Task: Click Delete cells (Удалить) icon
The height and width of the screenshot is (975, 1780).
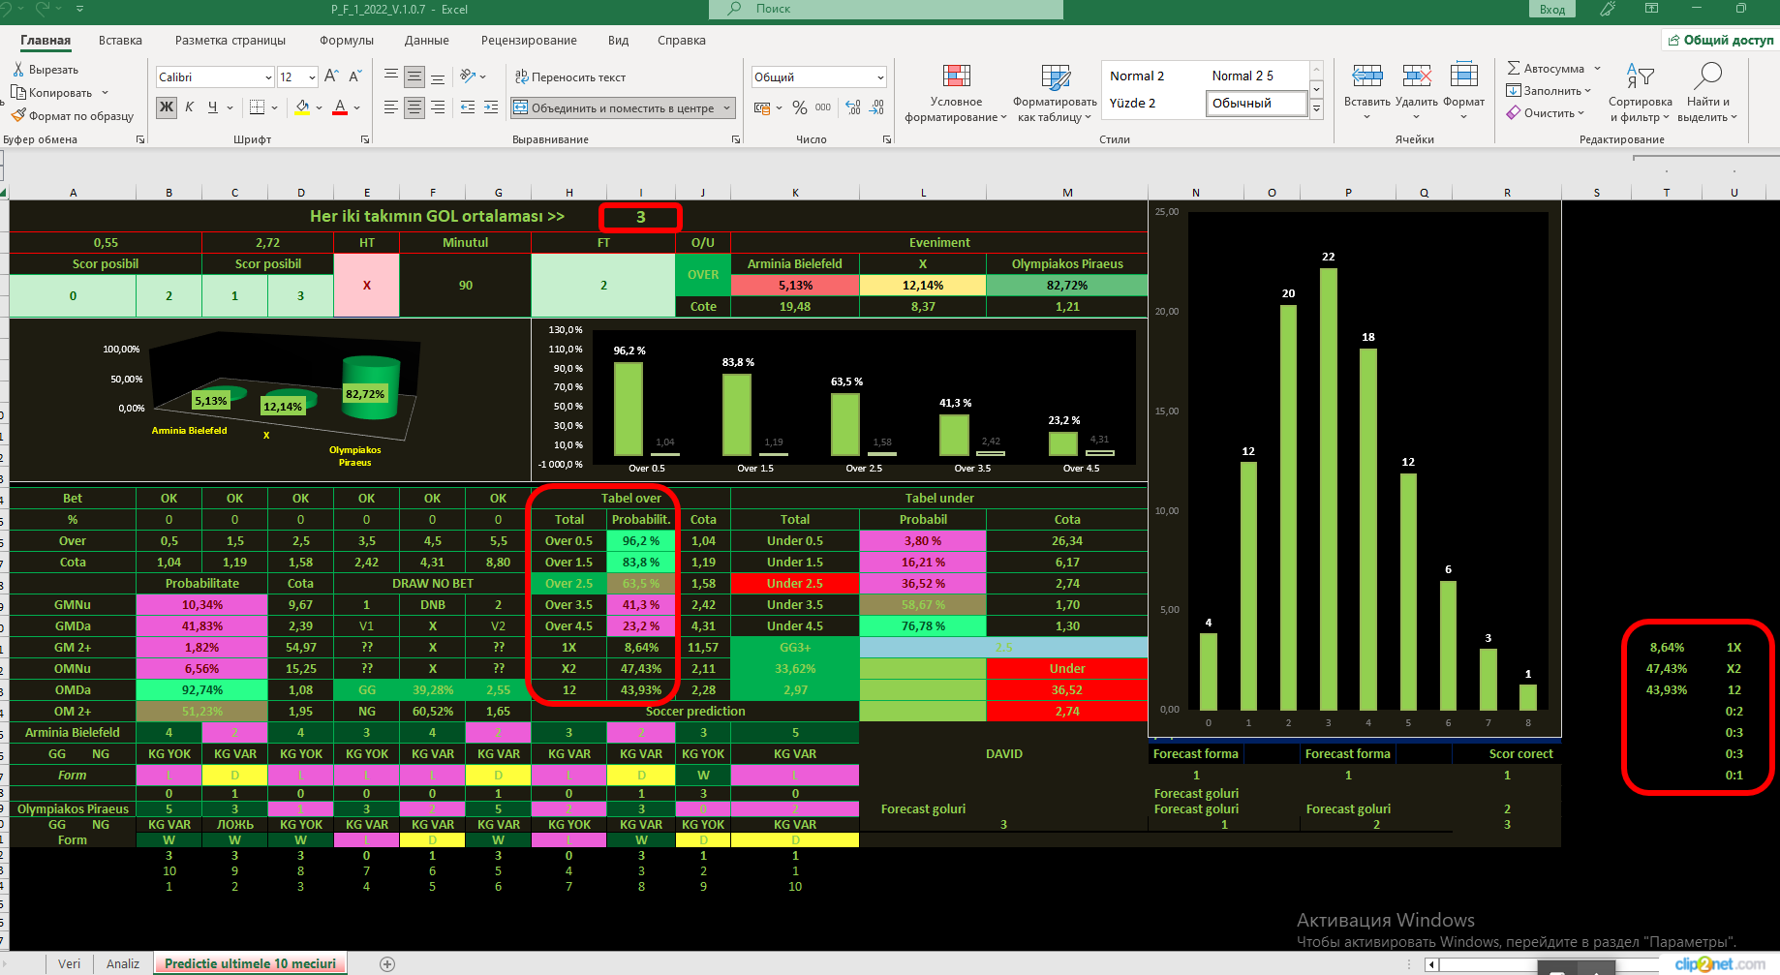Action: (1416, 76)
